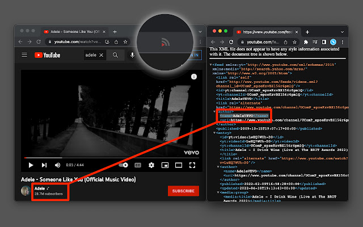Image resolution: width=363 pixels, height=227 pixels.
Task: Toggle the side panel icon
Action: [324, 42]
